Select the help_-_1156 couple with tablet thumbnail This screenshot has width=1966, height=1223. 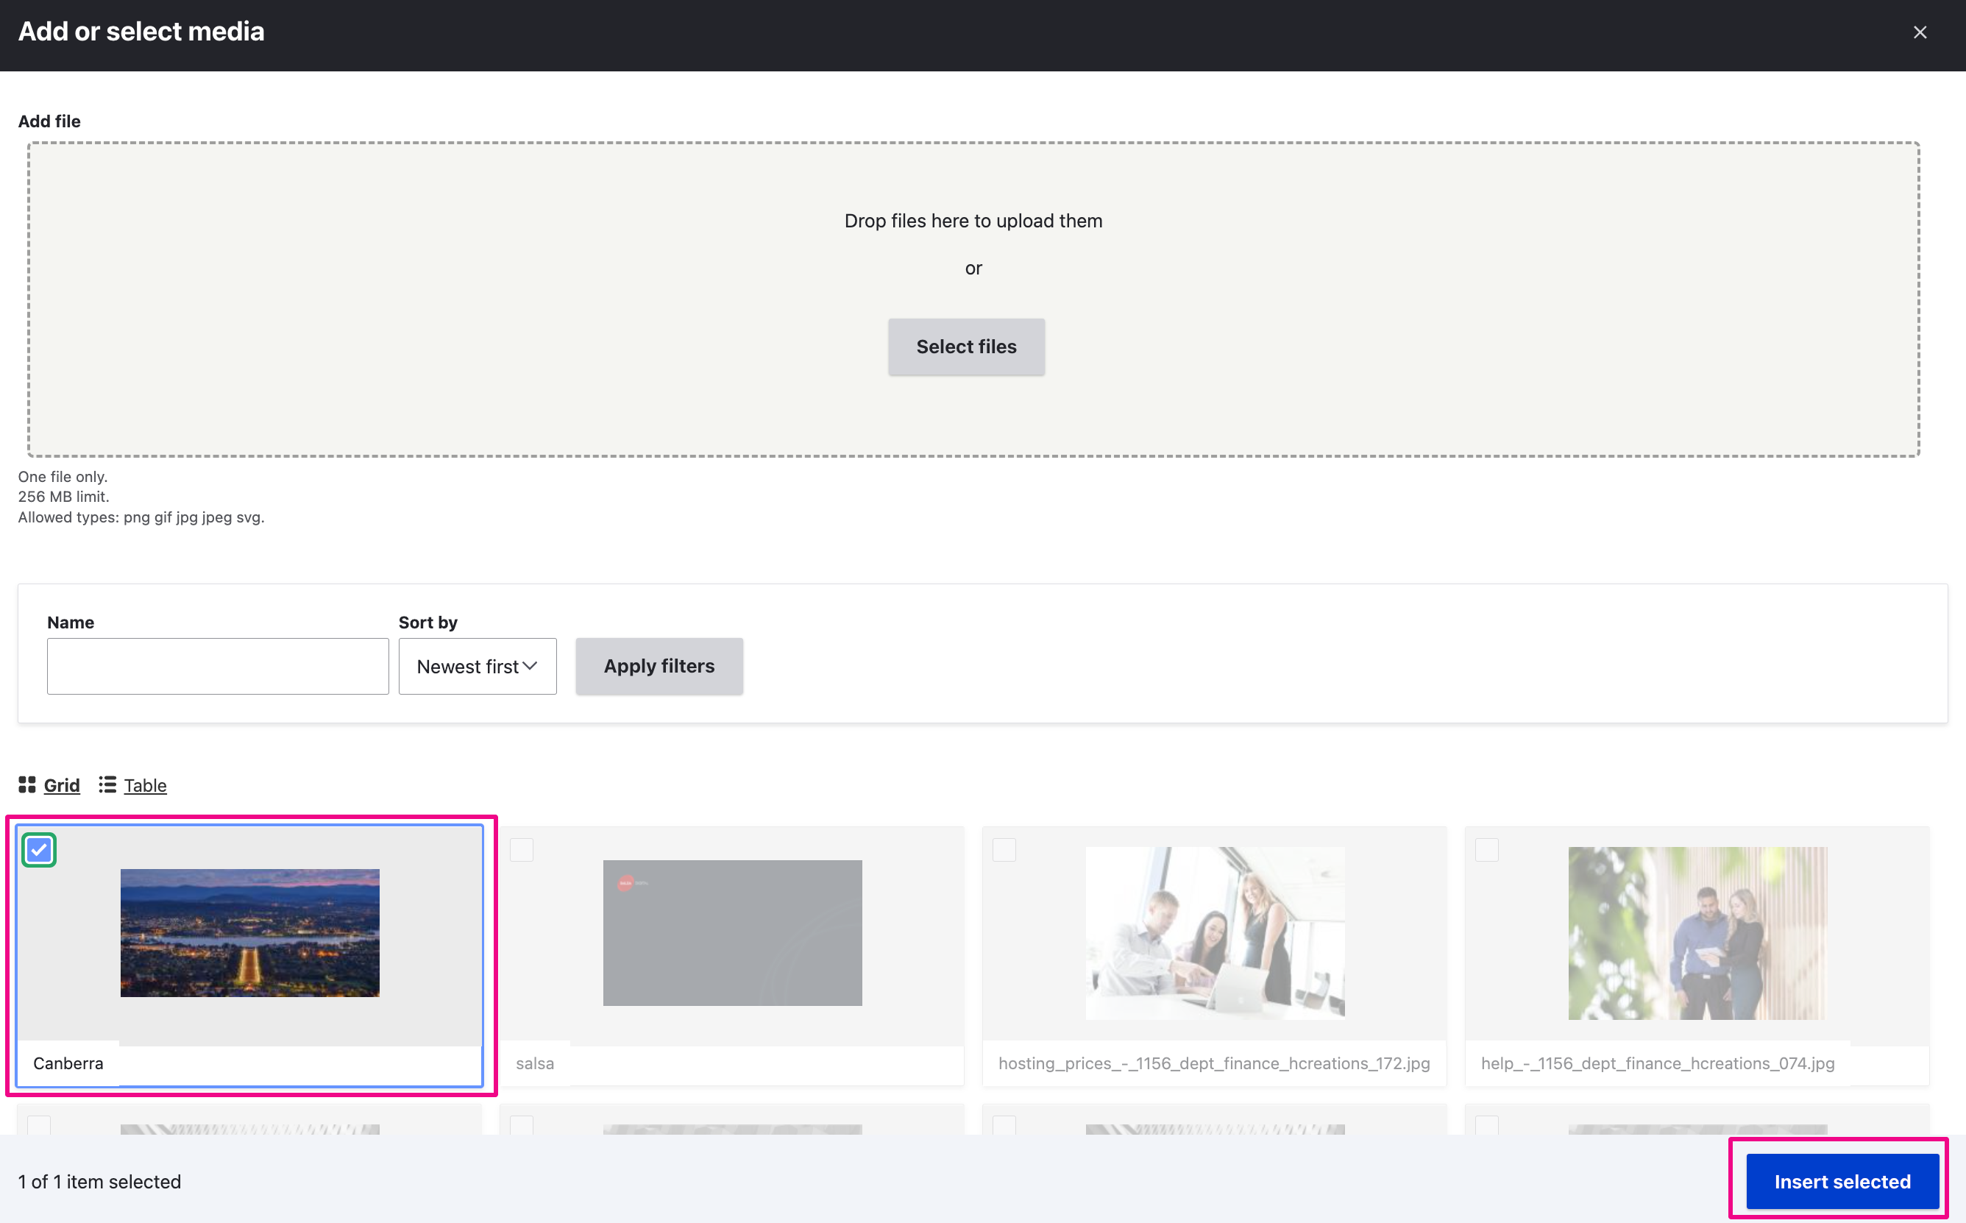click(1697, 932)
